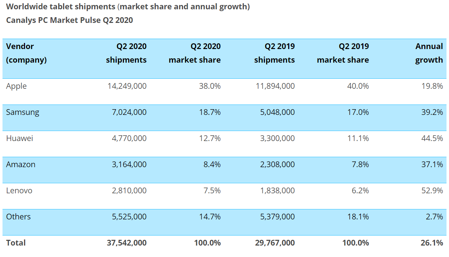The width and height of the screenshot is (449, 257).
Task: Select Huawei's 12.7% market share cell
Action: (x=210, y=139)
